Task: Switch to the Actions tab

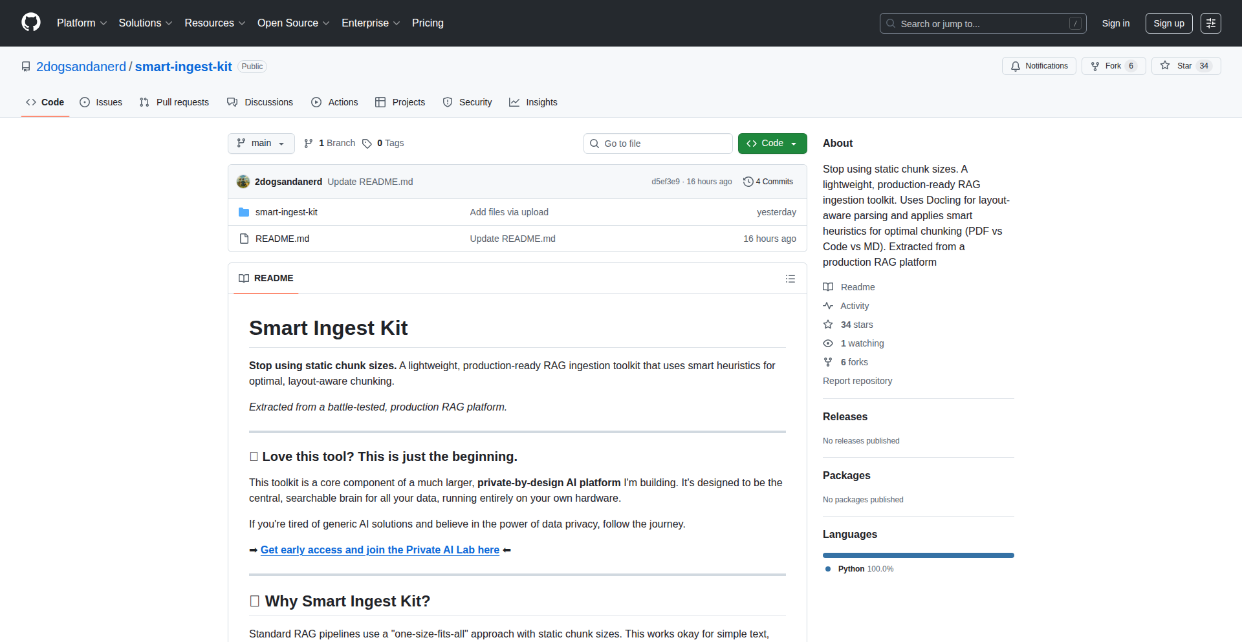Action: (334, 102)
